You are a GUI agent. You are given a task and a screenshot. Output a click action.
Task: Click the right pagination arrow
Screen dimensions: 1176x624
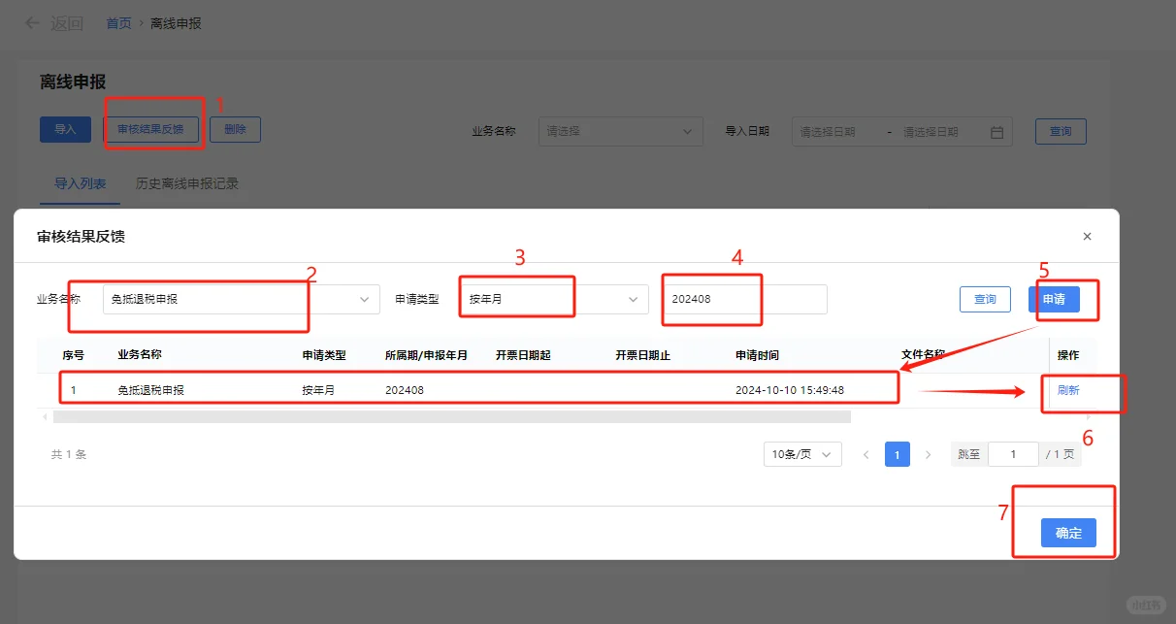click(929, 453)
